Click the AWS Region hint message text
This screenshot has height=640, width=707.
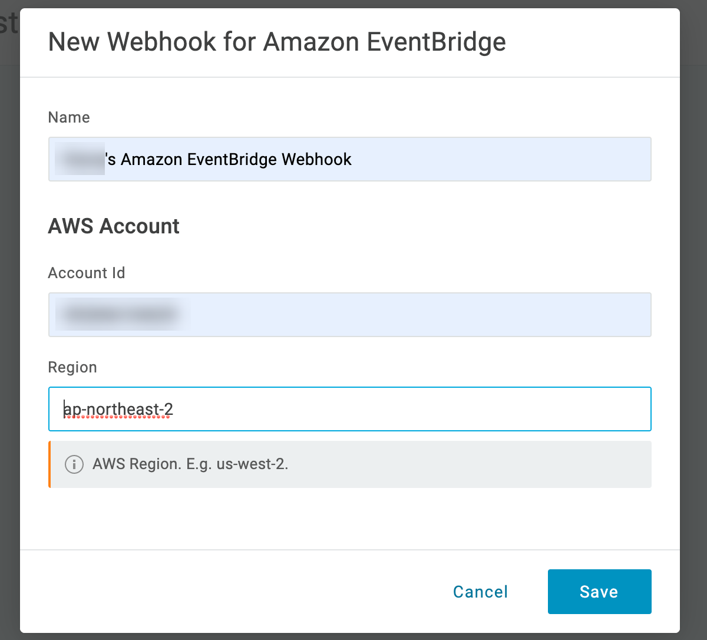point(190,464)
